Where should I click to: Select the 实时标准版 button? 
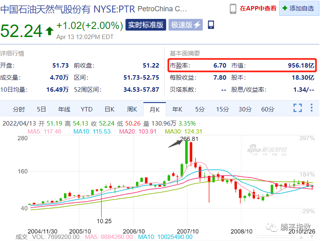(x=146, y=25)
